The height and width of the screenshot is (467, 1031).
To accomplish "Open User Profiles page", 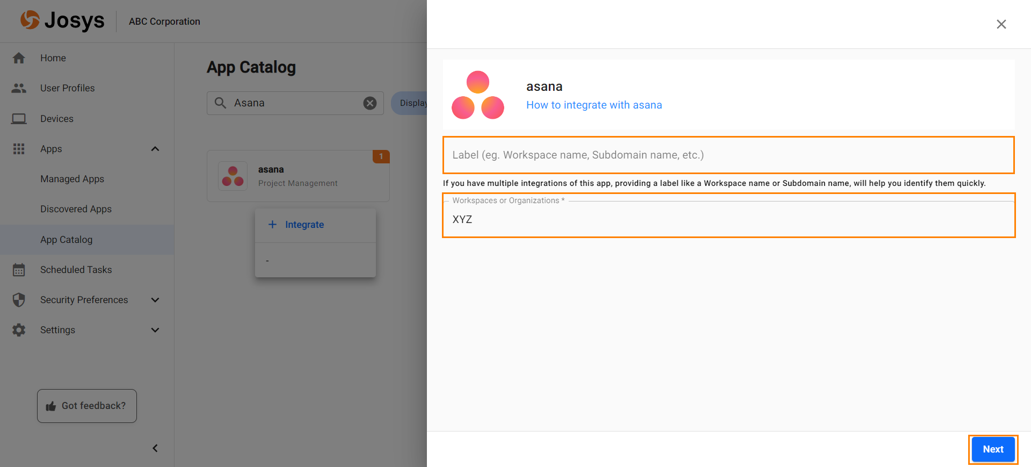I will click(x=68, y=88).
